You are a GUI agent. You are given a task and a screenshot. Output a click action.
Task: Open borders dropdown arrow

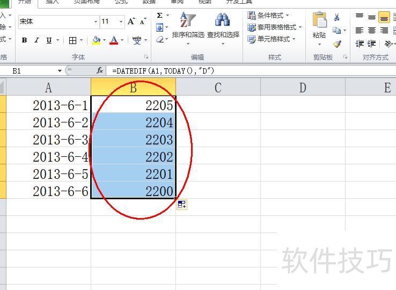82,40
